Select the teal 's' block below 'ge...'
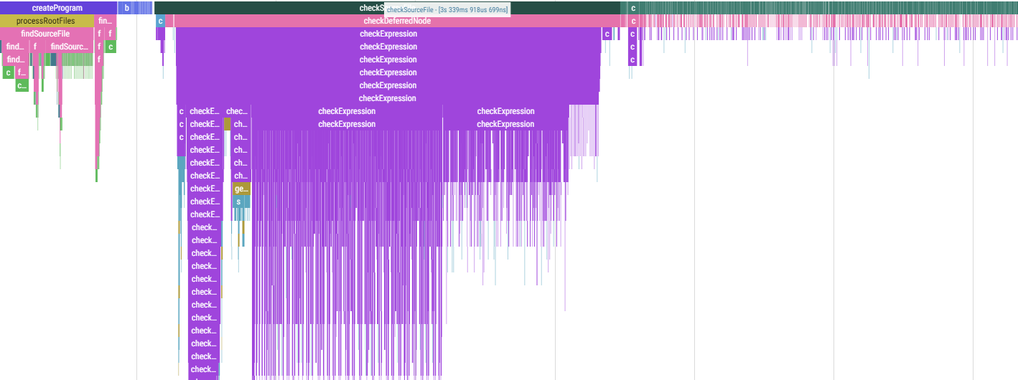This screenshot has width=1018, height=380. (x=239, y=201)
